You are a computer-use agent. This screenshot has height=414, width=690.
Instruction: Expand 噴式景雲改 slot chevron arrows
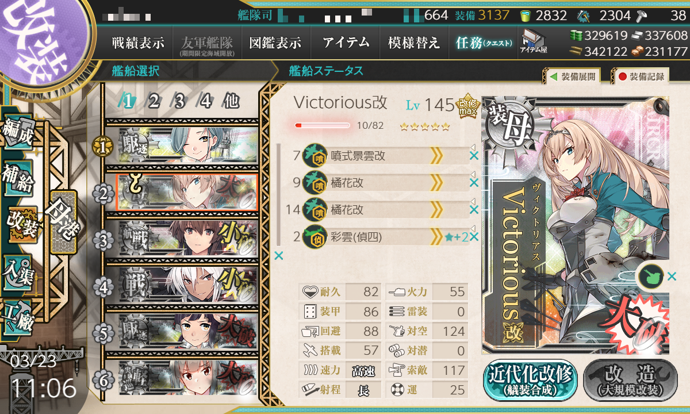tap(436, 156)
